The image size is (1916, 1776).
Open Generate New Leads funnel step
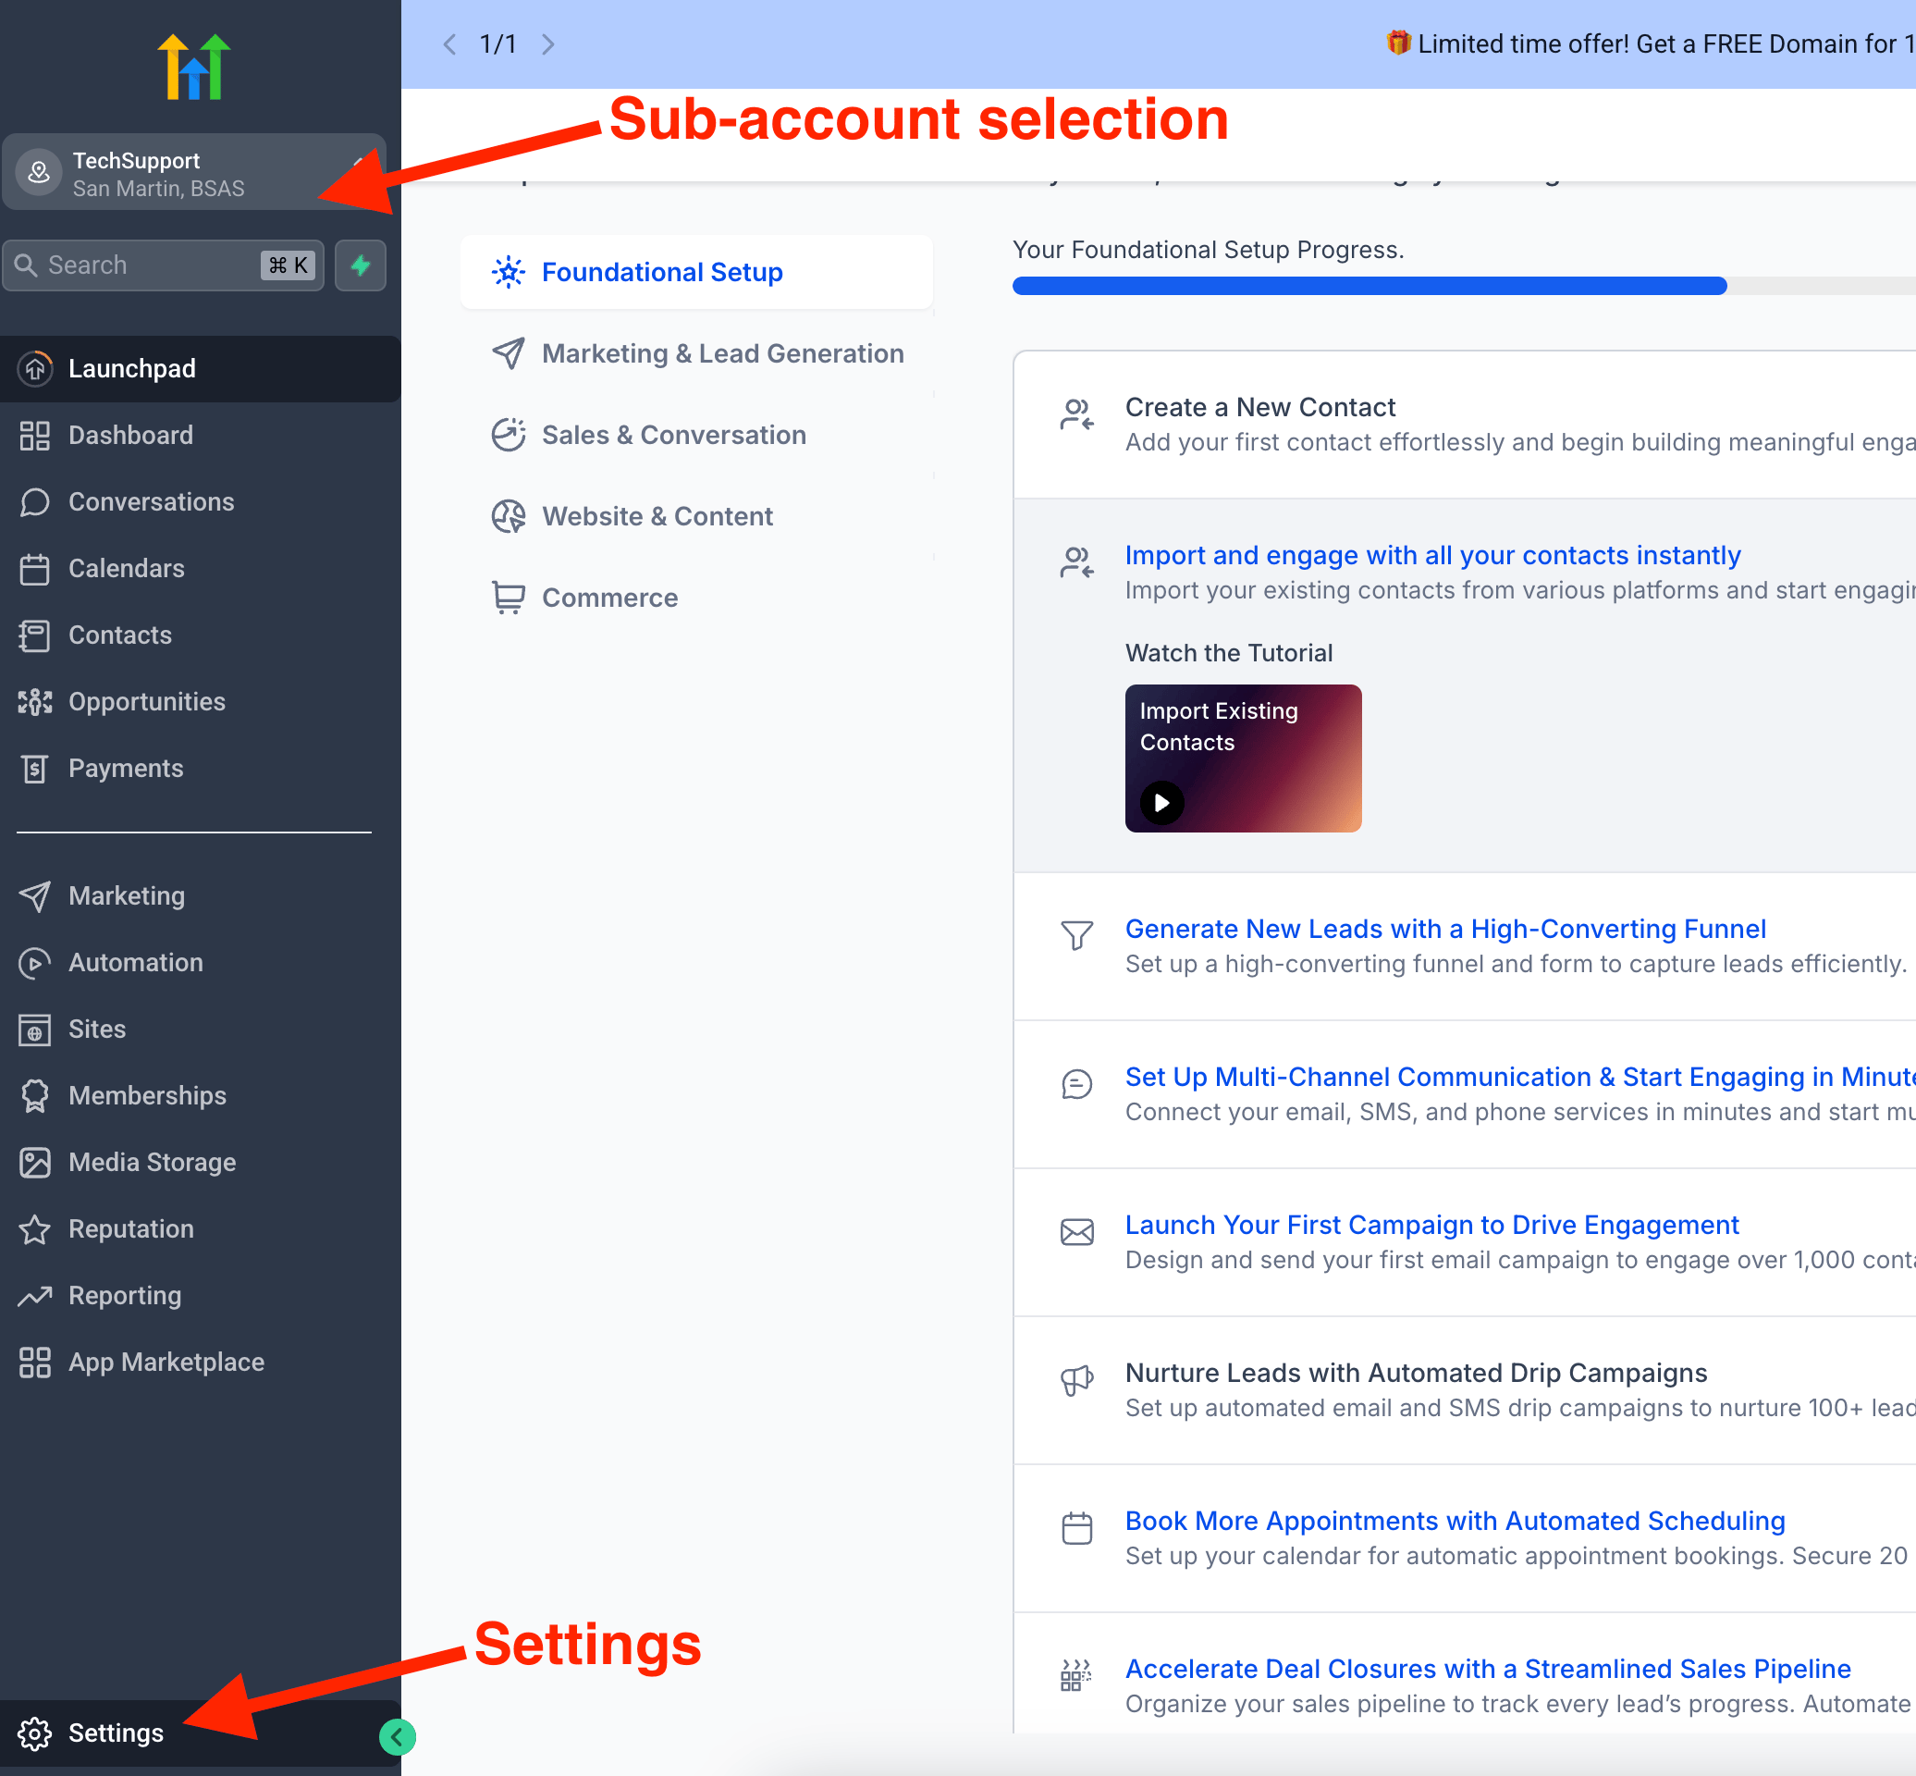1465,946
